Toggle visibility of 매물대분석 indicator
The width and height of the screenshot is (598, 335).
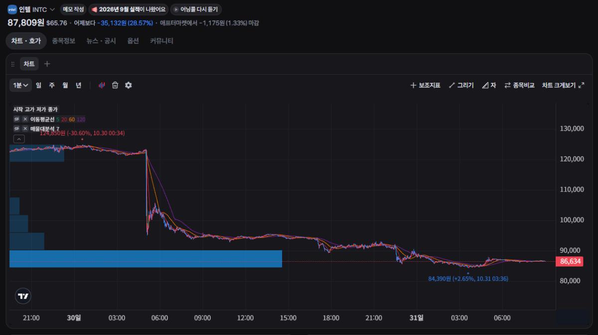click(16, 129)
